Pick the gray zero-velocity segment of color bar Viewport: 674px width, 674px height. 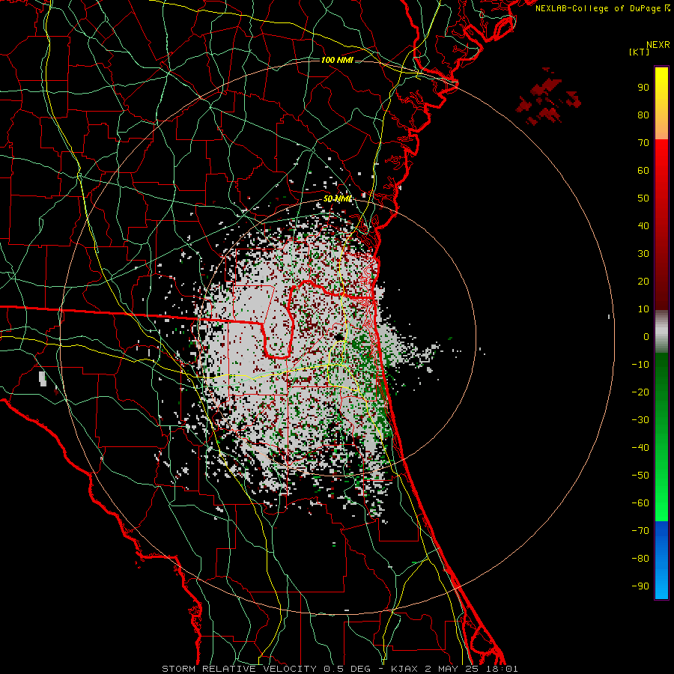click(661, 332)
